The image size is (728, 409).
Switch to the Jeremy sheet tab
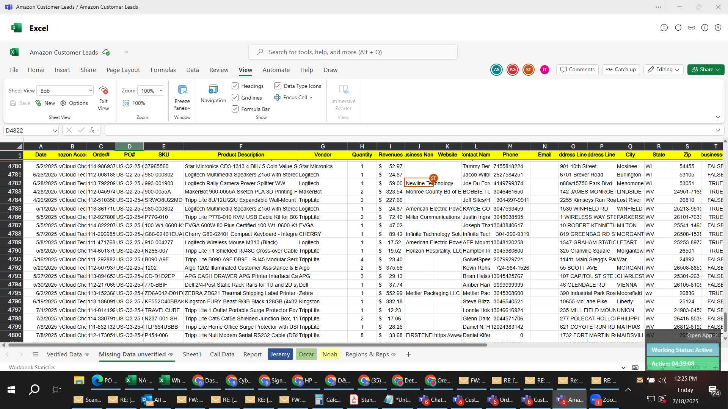(x=280, y=354)
